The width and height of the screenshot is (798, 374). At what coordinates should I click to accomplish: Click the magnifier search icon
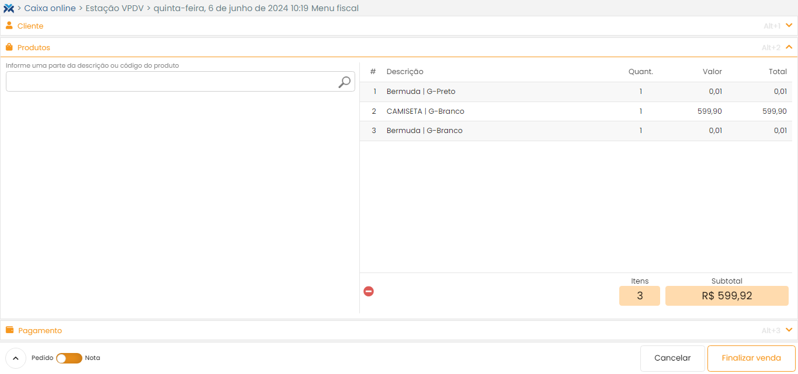click(x=345, y=82)
